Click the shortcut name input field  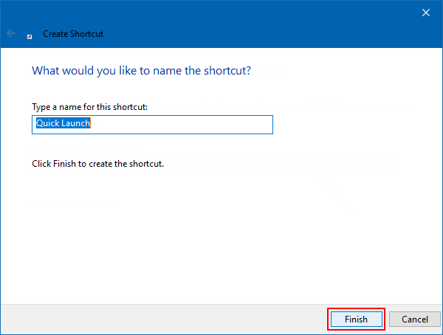pos(152,125)
